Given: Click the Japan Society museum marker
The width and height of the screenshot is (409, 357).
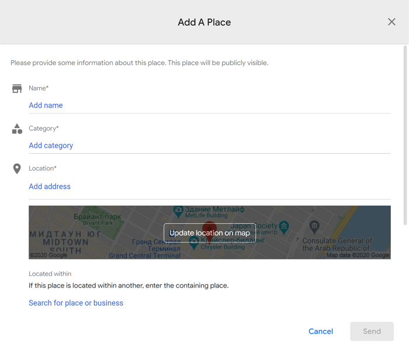Looking at the screenshot, I should (284, 227).
